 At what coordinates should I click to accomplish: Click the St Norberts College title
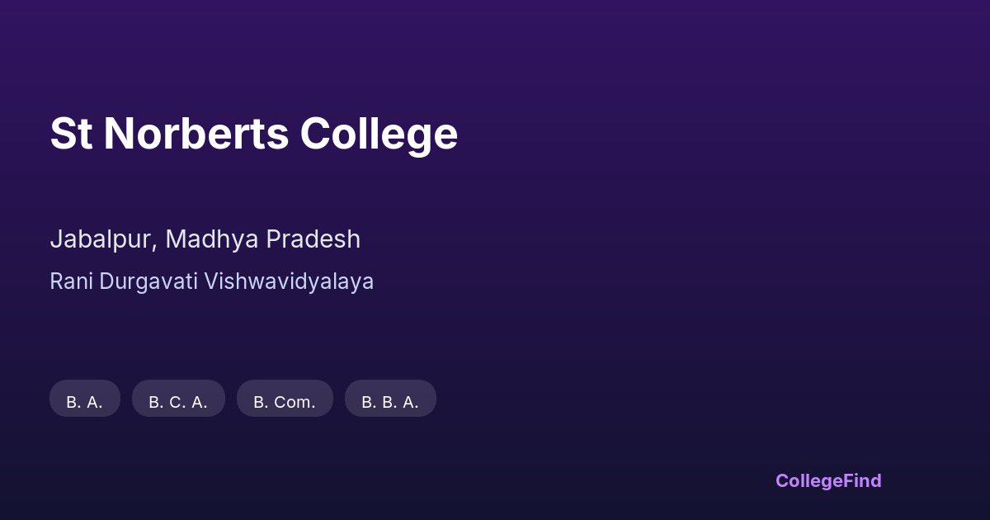[x=253, y=134]
